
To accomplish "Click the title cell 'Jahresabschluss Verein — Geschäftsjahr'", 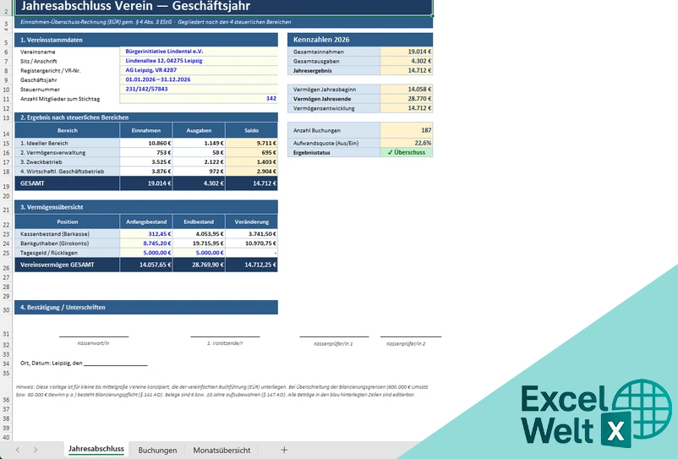I will click(x=223, y=6).
